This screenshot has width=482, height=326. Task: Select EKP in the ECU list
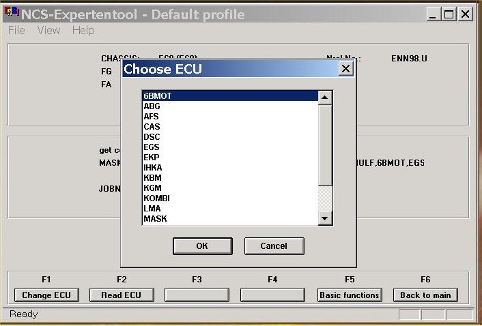pos(230,157)
